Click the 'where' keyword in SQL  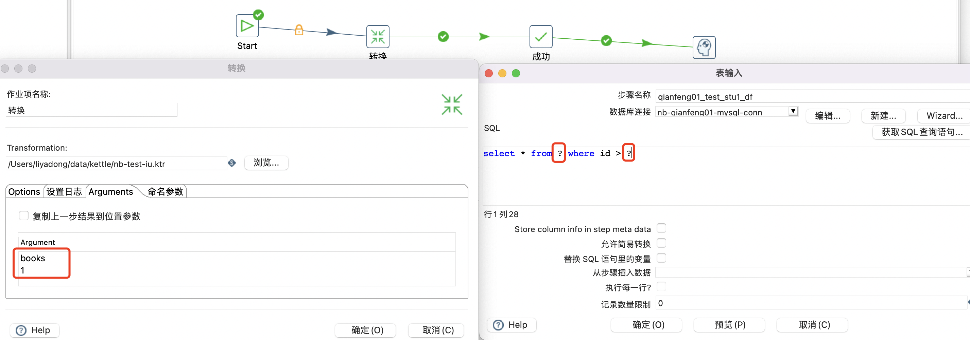(x=581, y=153)
